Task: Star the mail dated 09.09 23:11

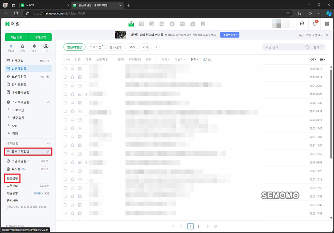Action: click(x=72, y=119)
